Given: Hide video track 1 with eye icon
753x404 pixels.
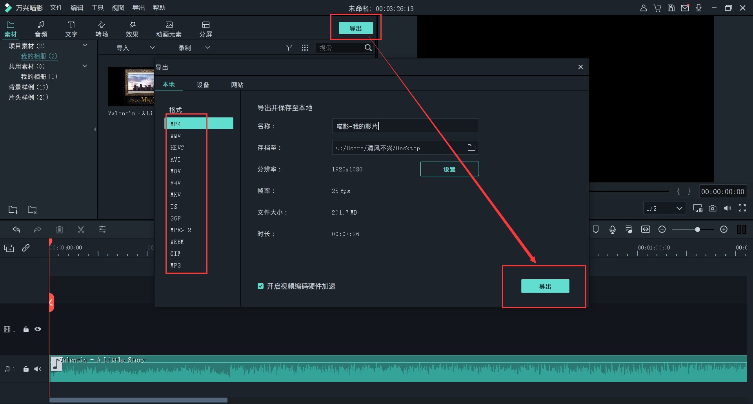Looking at the screenshot, I should coord(38,329).
